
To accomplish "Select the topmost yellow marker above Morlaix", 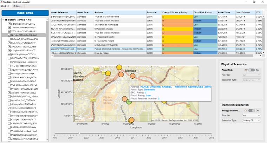I will (119, 67).
